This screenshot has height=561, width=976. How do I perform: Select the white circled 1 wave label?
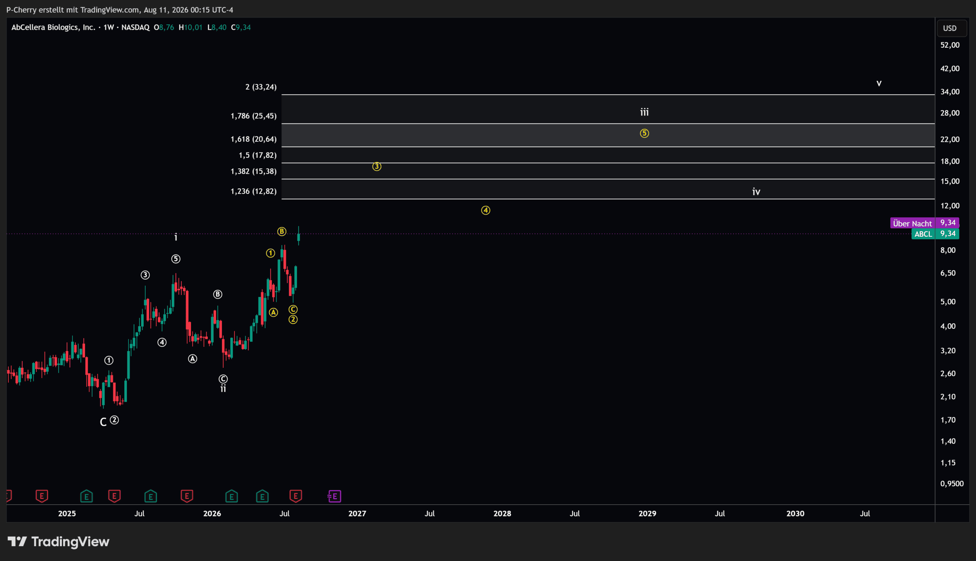[x=109, y=360]
